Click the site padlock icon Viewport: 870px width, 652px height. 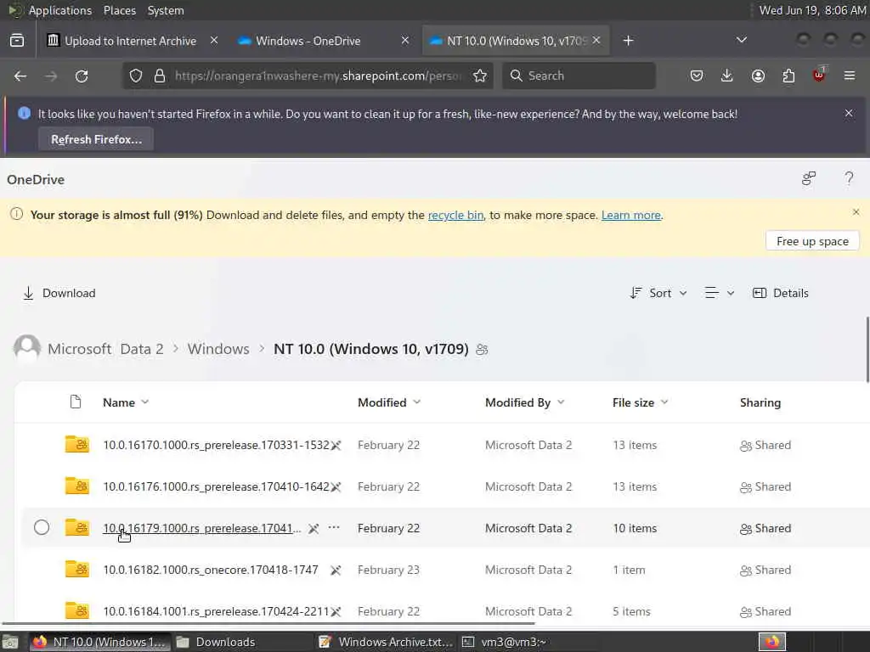(x=160, y=76)
